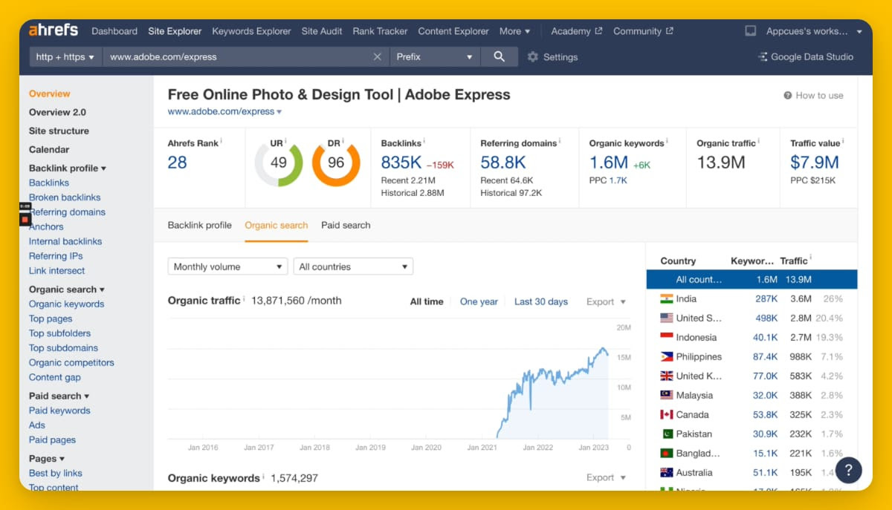Open Keywords Explorer in top navigation
Image resolution: width=892 pixels, height=510 pixels.
[251, 31]
